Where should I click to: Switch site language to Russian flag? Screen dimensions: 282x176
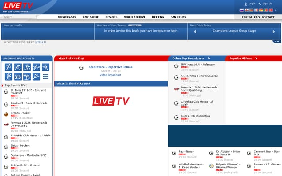(x=241, y=10)
